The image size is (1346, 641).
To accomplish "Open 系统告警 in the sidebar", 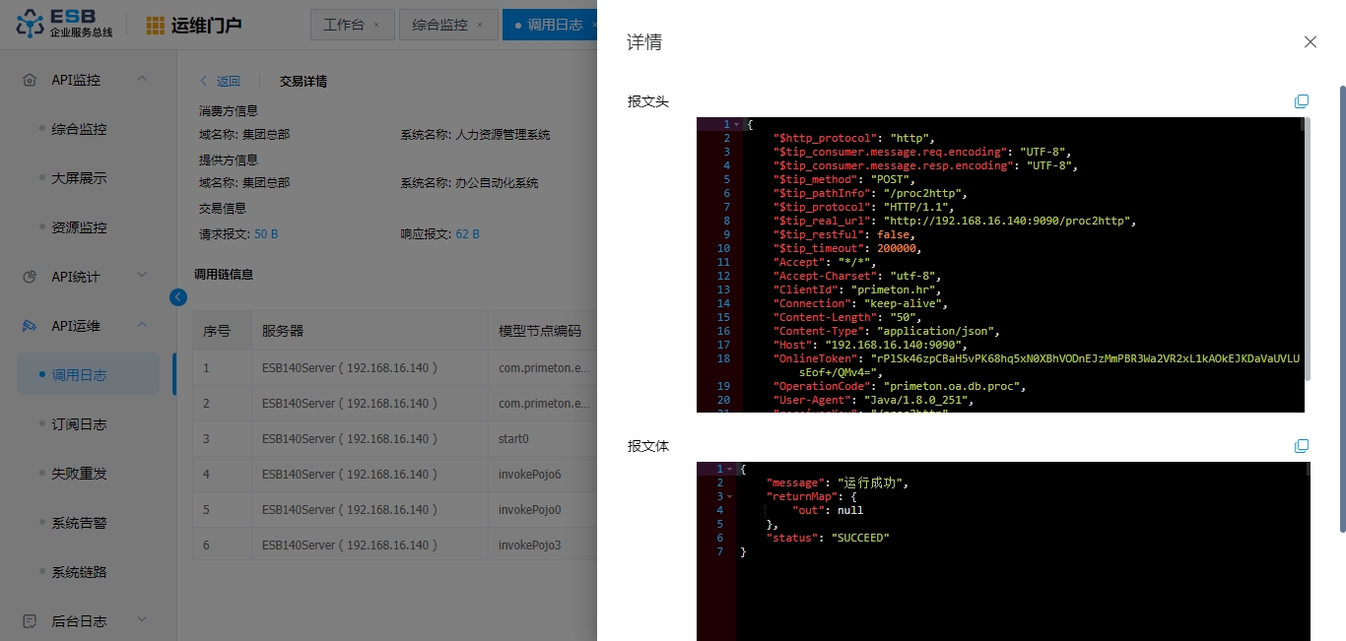I will [79, 523].
